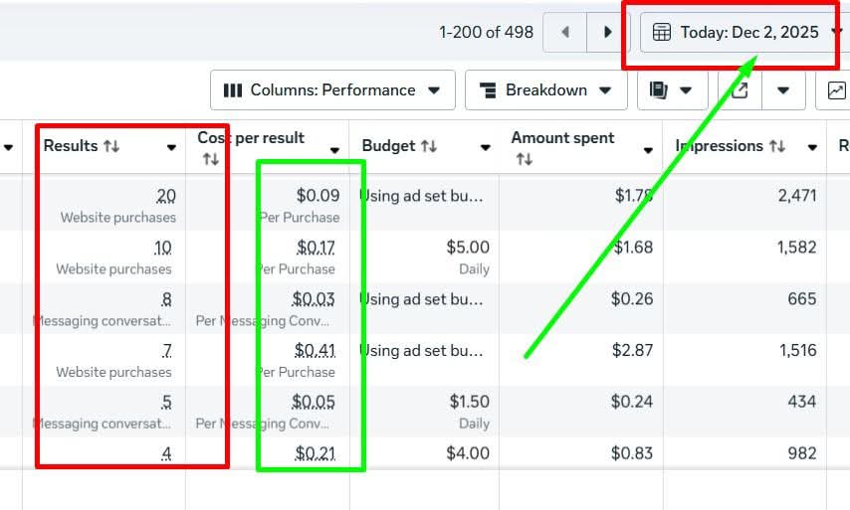Sort by Budget column arrows
Image resolution: width=850 pixels, height=510 pixels.
pyautogui.click(x=429, y=146)
